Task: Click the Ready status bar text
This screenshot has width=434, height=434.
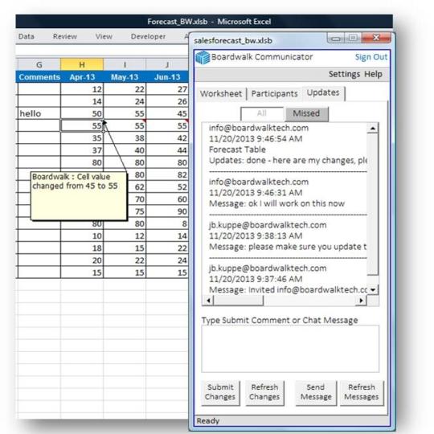Action: [208, 421]
